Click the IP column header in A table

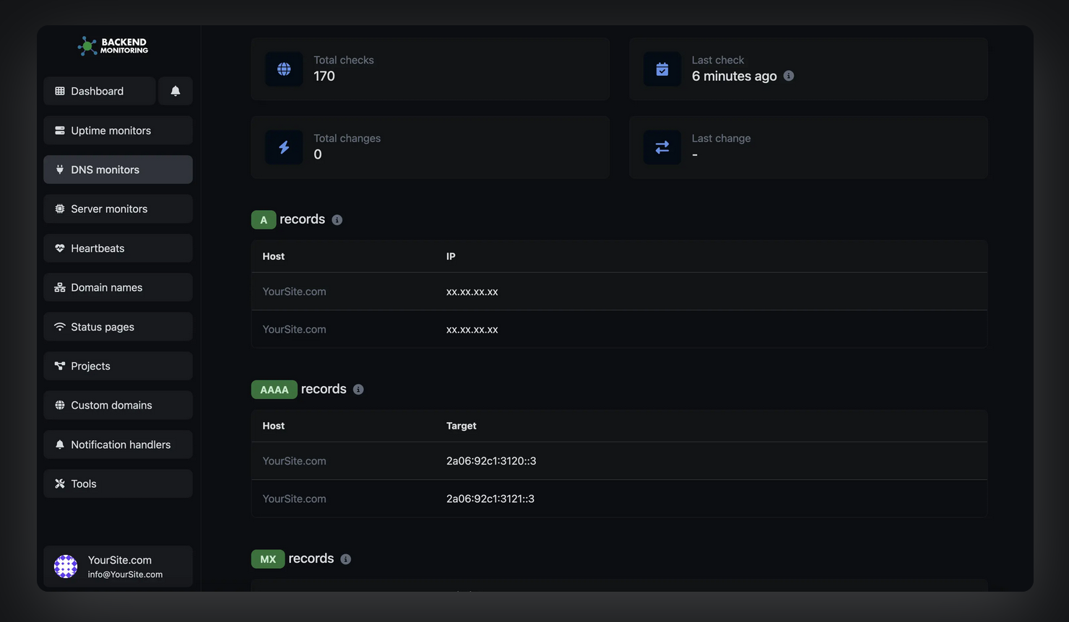(x=451, y=256)
